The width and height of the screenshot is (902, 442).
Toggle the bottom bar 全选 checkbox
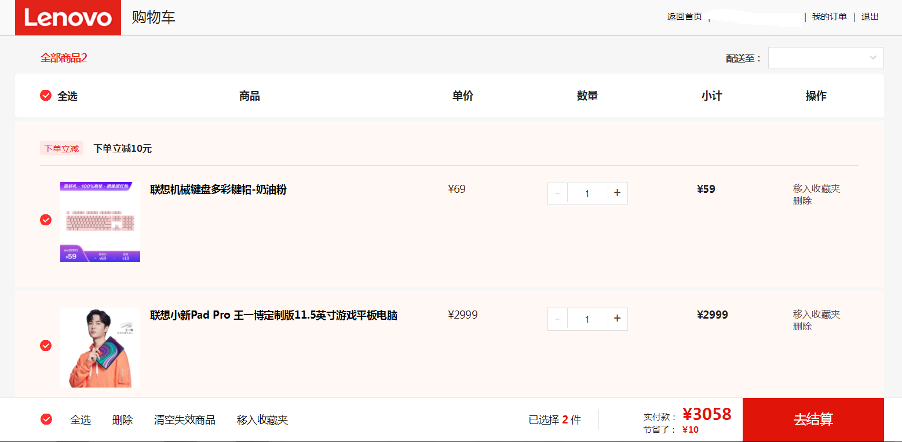[x=46, y=419]
